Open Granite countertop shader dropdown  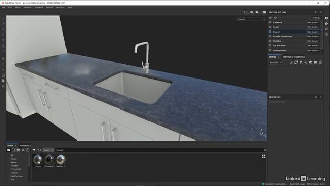[313, 36]
